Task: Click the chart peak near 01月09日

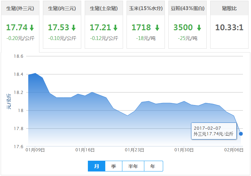Action: coord(35,73)
